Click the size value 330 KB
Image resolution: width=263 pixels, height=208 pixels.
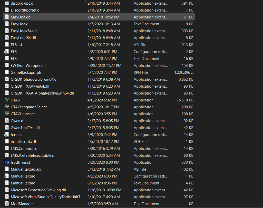[x=188, y=162]
